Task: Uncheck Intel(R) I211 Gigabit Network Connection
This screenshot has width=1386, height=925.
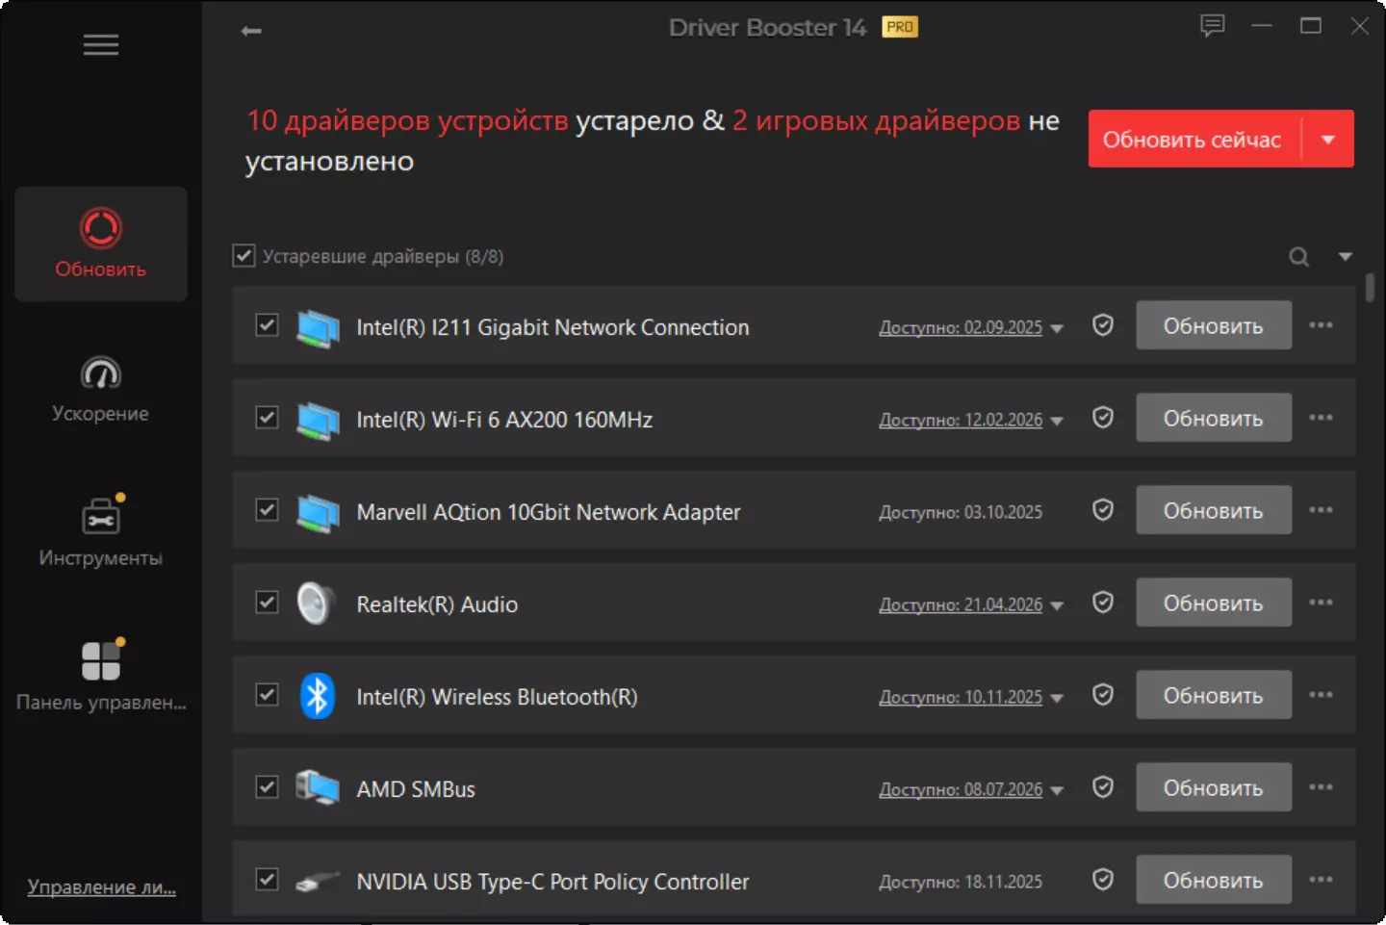Action: 267,325
